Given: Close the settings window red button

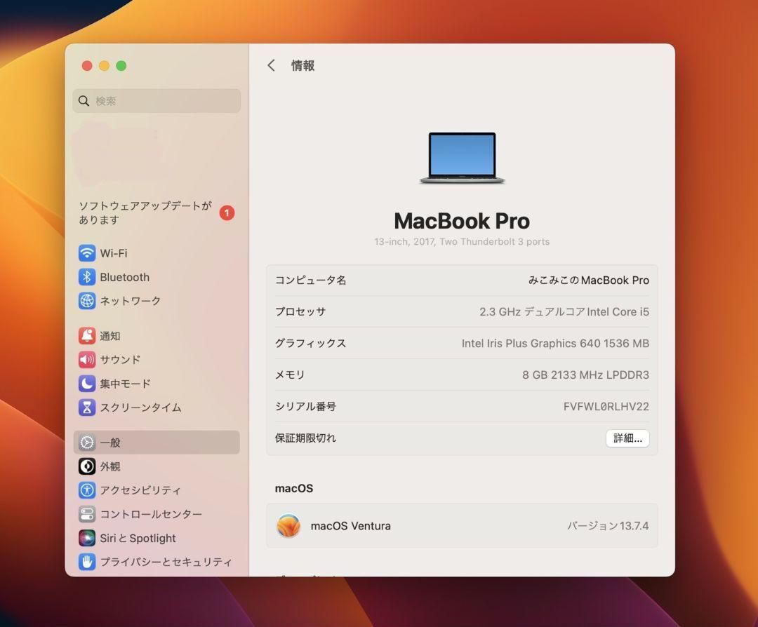Looking at the screenshot, I should [87, 66].
